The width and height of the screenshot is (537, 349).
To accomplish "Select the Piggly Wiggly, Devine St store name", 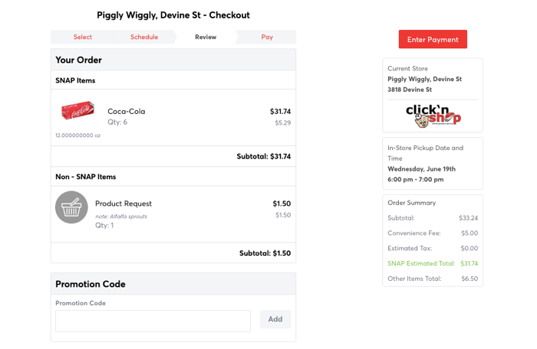I will tap(424, 79).
